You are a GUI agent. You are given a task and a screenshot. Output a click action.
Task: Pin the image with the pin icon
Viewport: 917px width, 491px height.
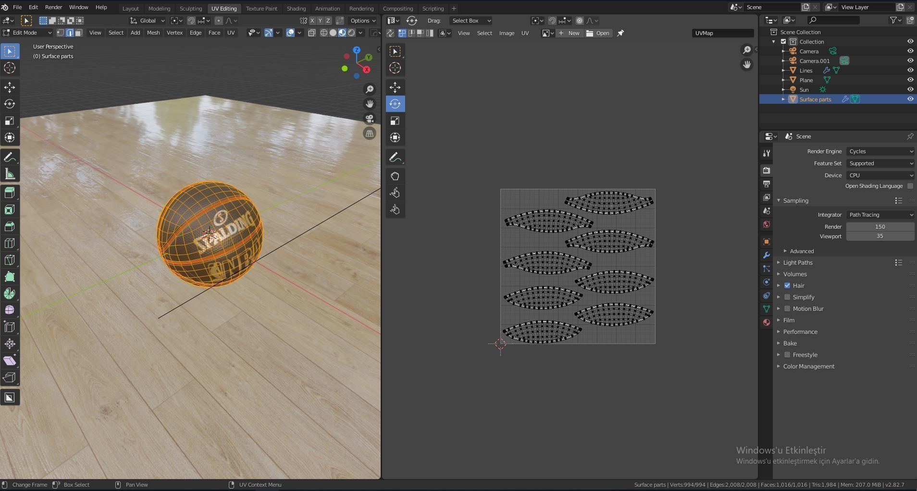[x=620, y=33]
